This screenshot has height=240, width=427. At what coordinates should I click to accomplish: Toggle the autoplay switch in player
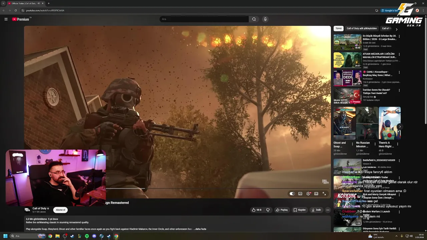pos(292,194)
